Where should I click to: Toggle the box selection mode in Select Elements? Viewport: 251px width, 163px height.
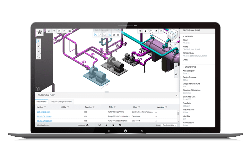(105, 34)
